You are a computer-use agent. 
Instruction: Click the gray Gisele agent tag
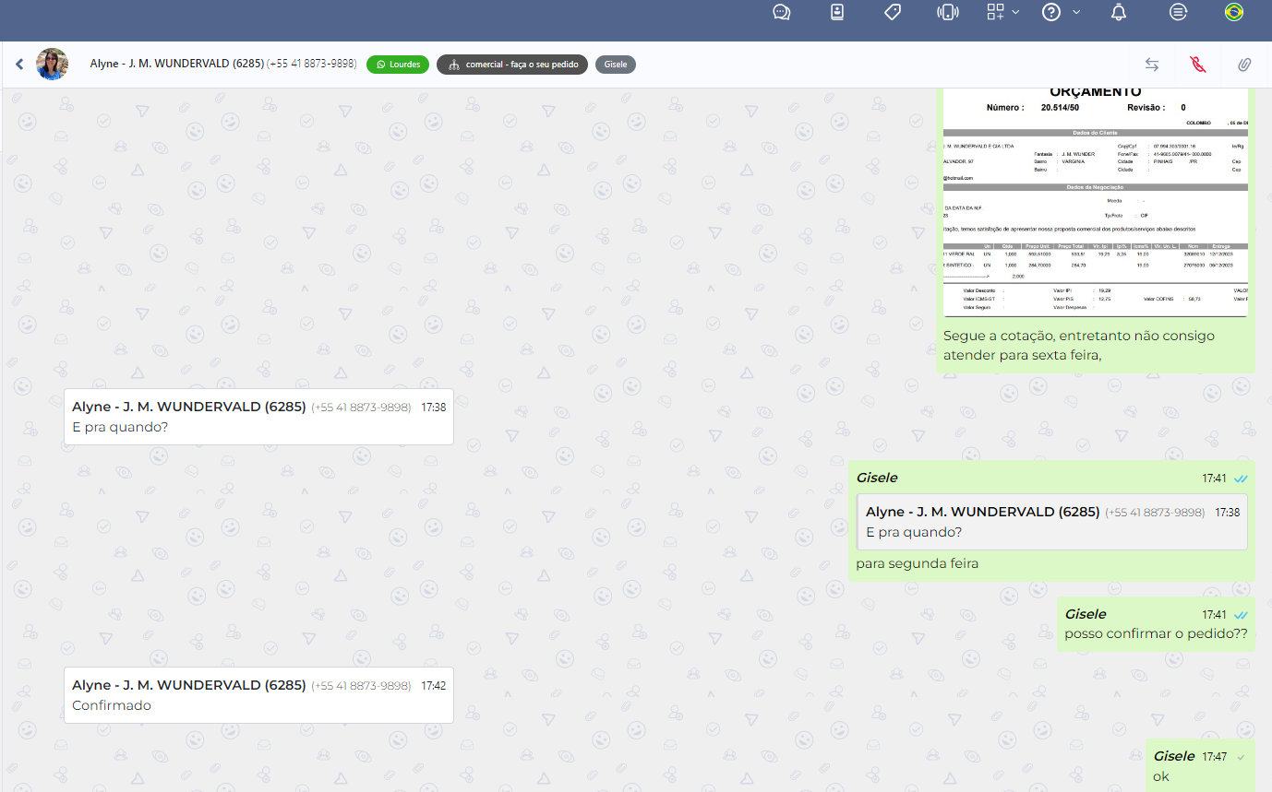(616, 65)
